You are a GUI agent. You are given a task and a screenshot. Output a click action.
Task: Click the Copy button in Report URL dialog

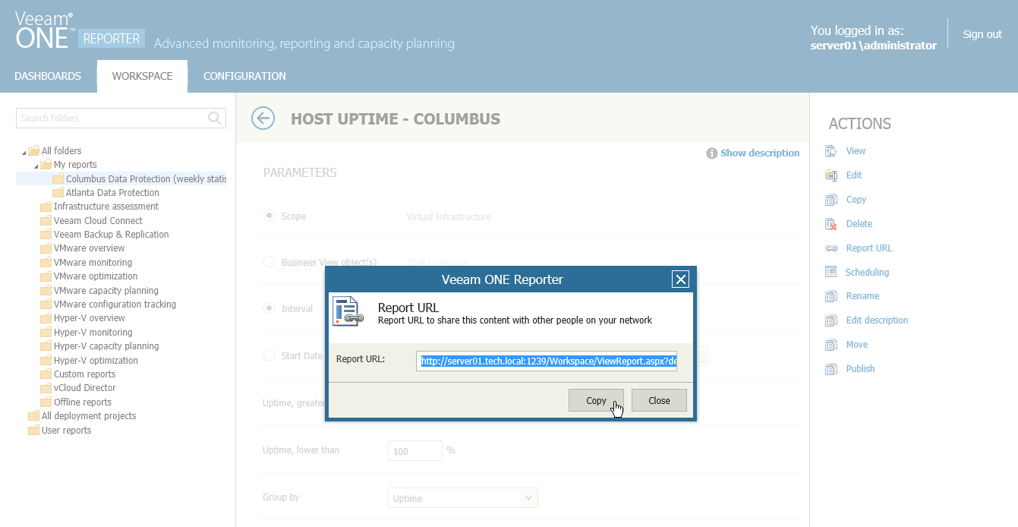[x=596, y=400]
